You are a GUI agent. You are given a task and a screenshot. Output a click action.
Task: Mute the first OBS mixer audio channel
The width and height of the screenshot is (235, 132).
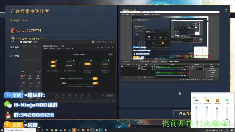pyautogui.click(x=185, y=70)
